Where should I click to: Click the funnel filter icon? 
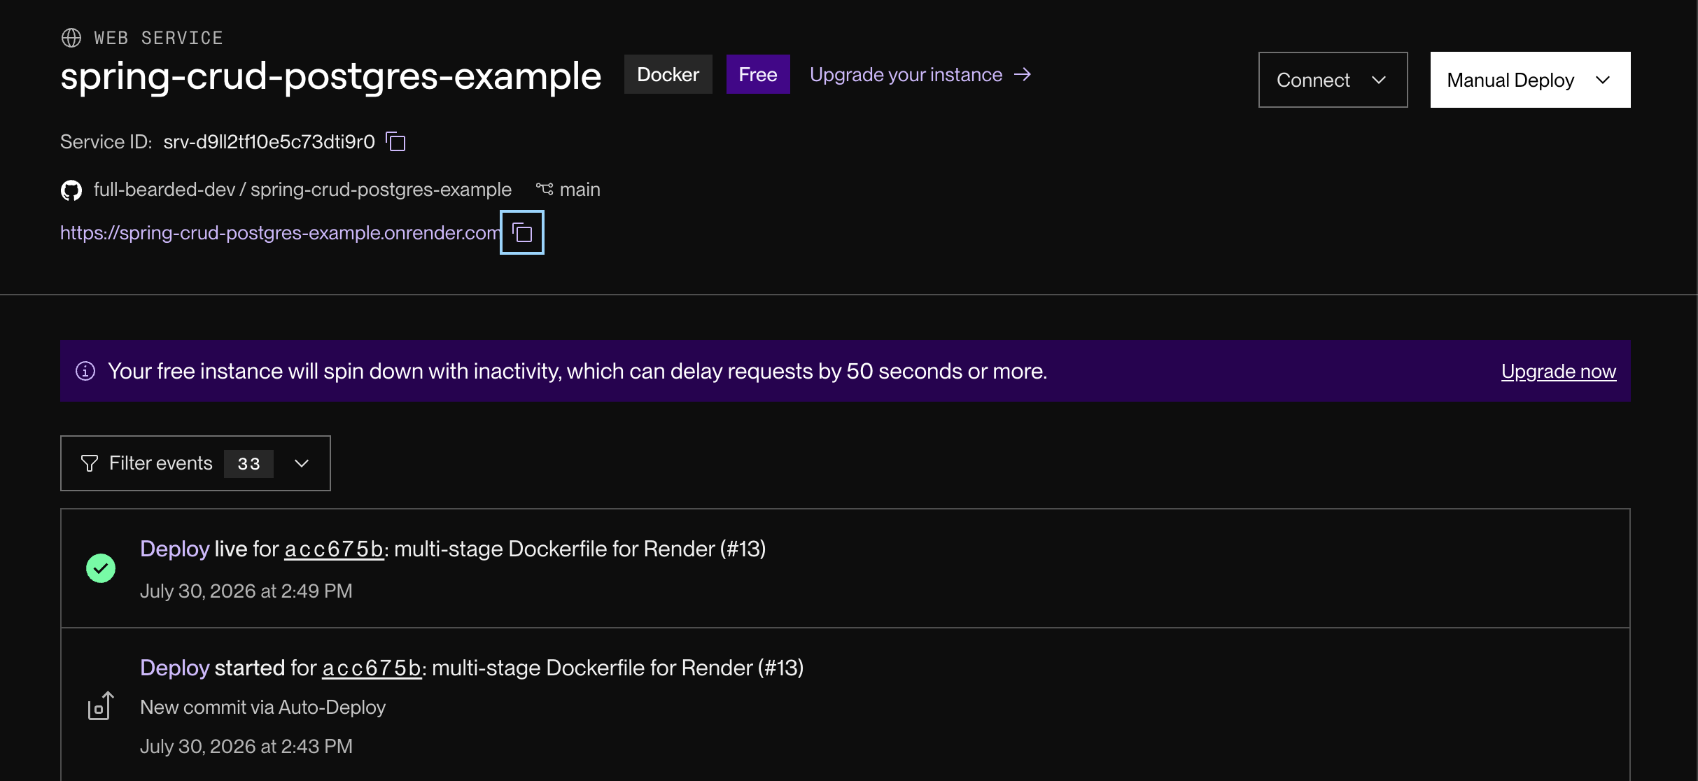point(90,463)
